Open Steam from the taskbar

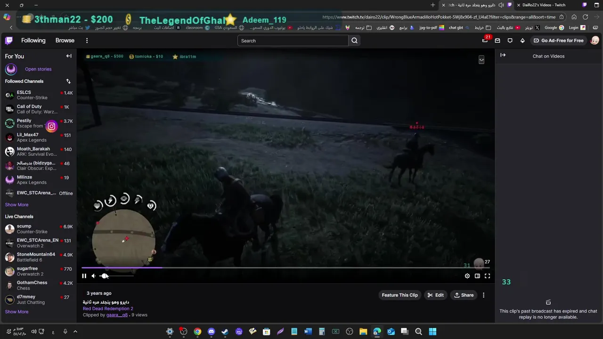pos(225,331)
